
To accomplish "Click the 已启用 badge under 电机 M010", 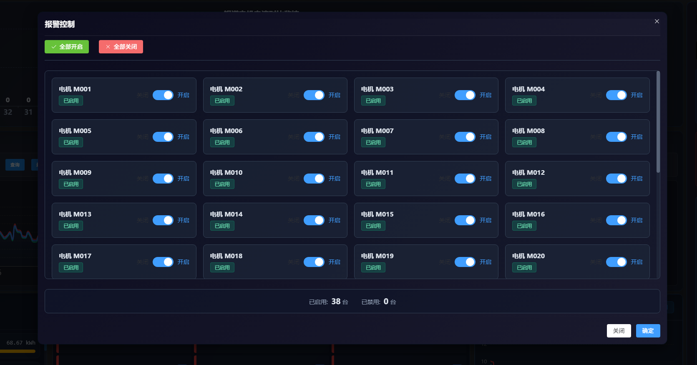I will pyautogui.click(x=222, y=184).
